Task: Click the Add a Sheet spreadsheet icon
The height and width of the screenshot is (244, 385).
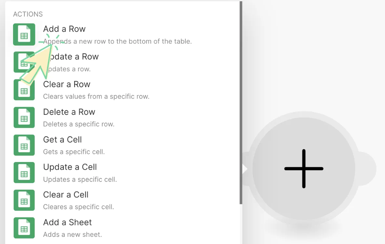Action: click(x=24, y=228)
